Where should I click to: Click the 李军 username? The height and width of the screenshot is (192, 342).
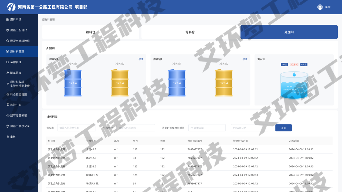click(328, 7)
